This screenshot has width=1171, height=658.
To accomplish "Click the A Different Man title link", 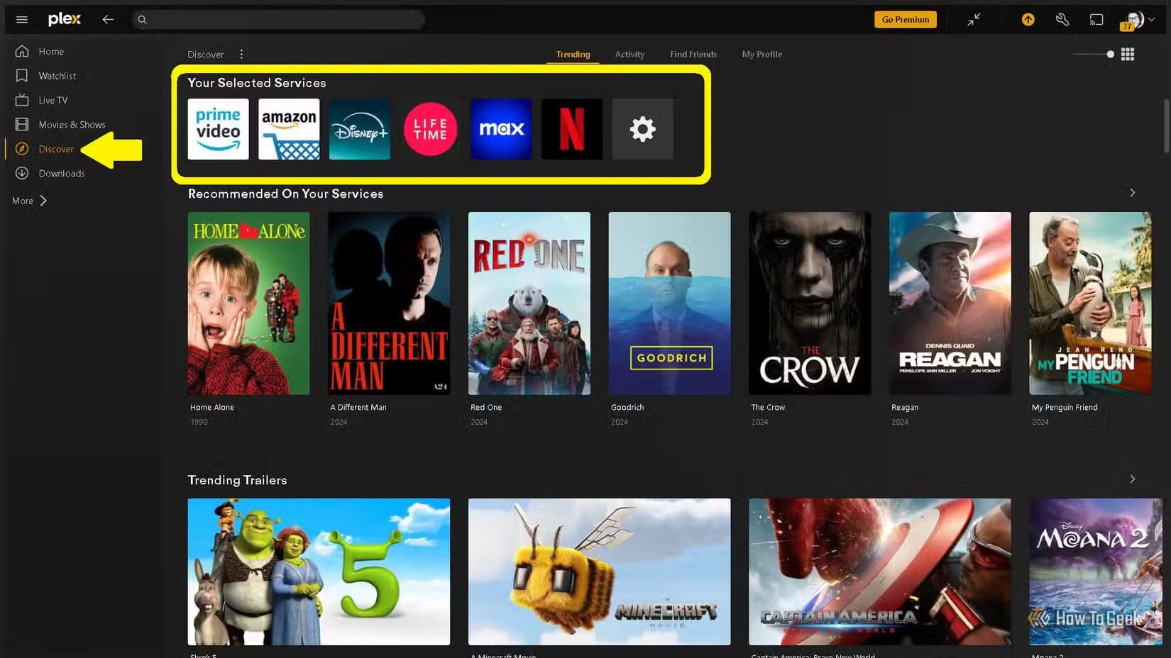I will coord(358,408).
